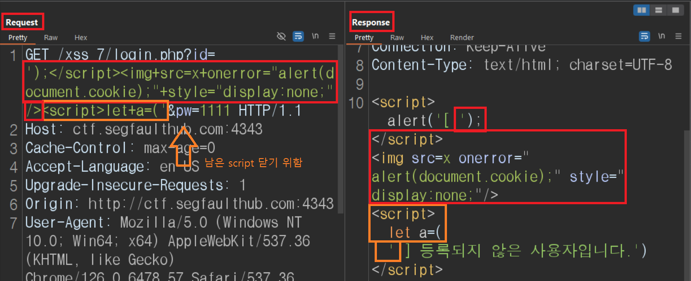Click the 'Origin: http://ctf.segfaulthub.com:4343' header
The image size is (691, 281).
coord(179,204)
